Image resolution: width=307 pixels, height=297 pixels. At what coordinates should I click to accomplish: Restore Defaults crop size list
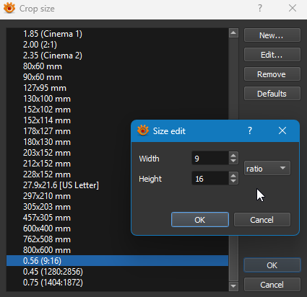pos(272,94)
